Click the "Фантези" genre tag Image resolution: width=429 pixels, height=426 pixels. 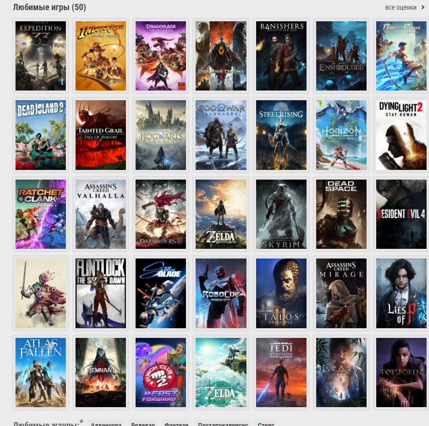click(176, 423)
